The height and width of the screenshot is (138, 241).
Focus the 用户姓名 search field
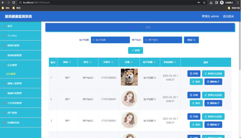(x=163, y=40)
